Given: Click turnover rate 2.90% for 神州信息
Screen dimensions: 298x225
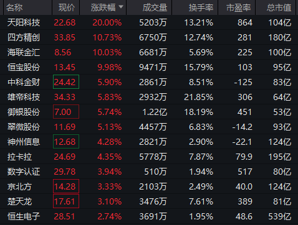Looking at the screenshot, I should pos(201,142).
